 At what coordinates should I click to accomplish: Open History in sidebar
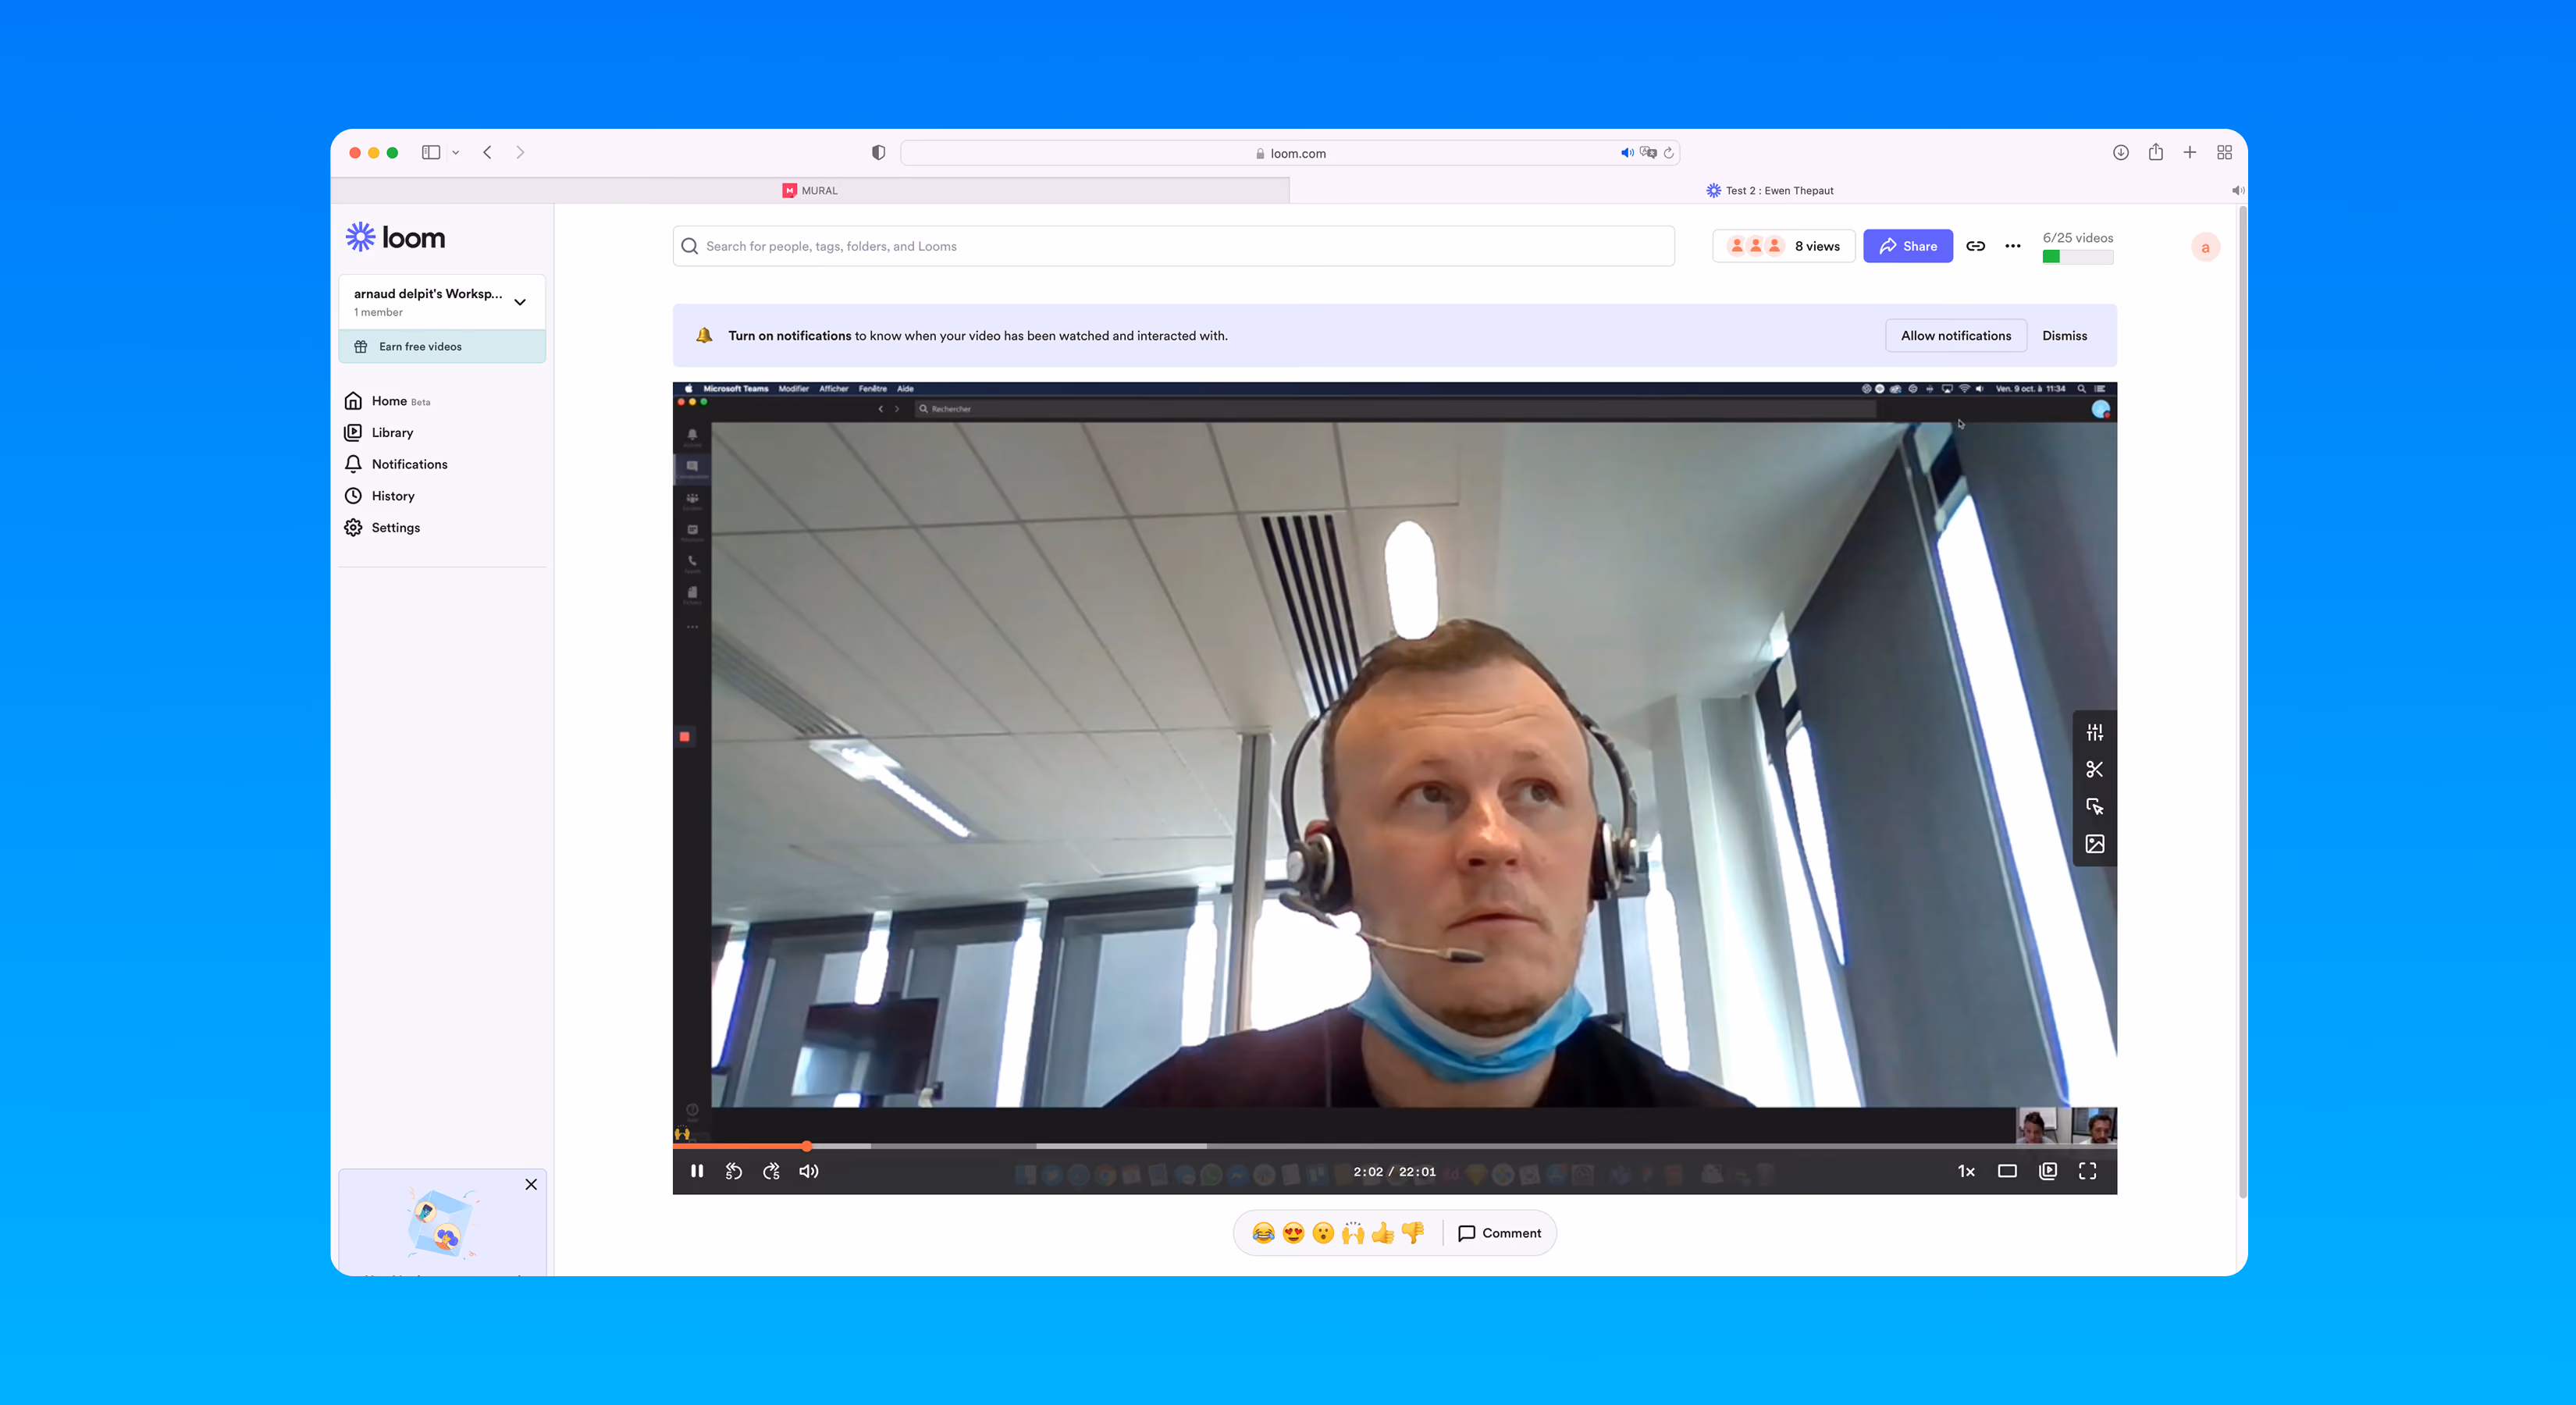coord(380,496)
